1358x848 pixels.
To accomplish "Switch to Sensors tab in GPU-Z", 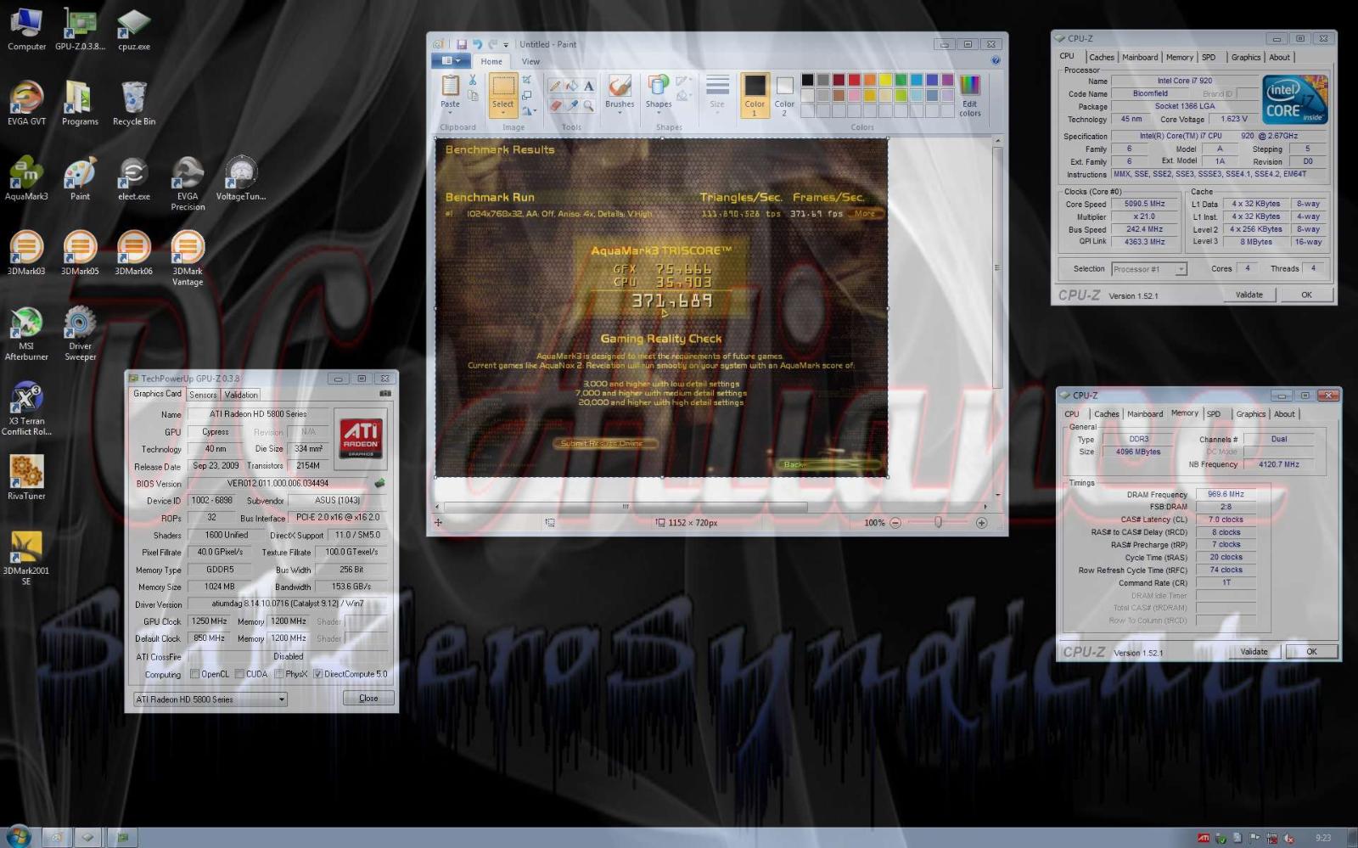I will [x=203, y=395].
